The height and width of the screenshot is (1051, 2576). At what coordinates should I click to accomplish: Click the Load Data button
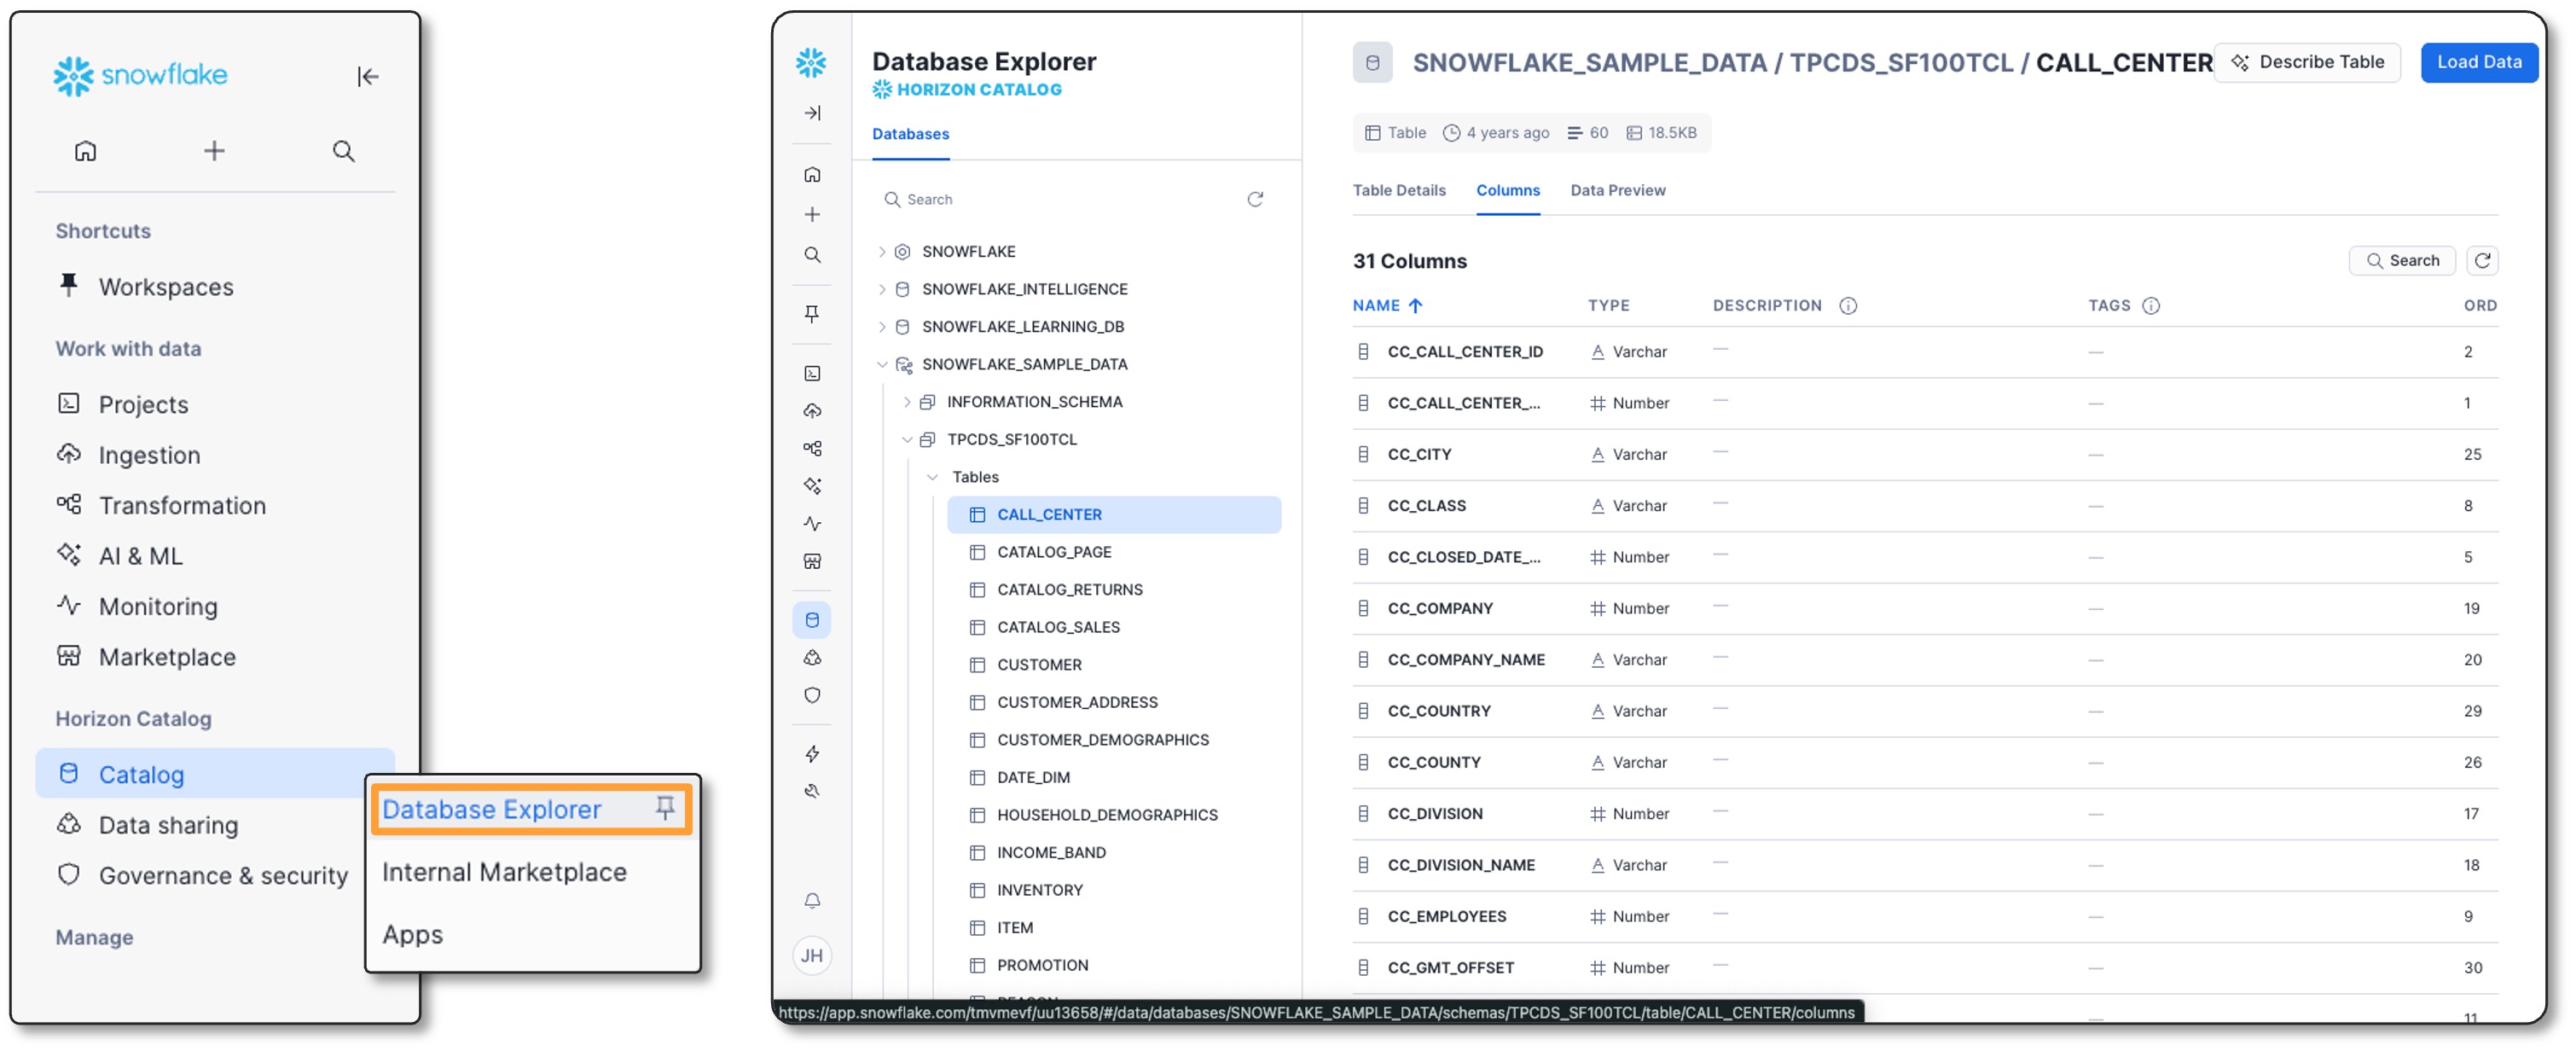[2478, 62]
